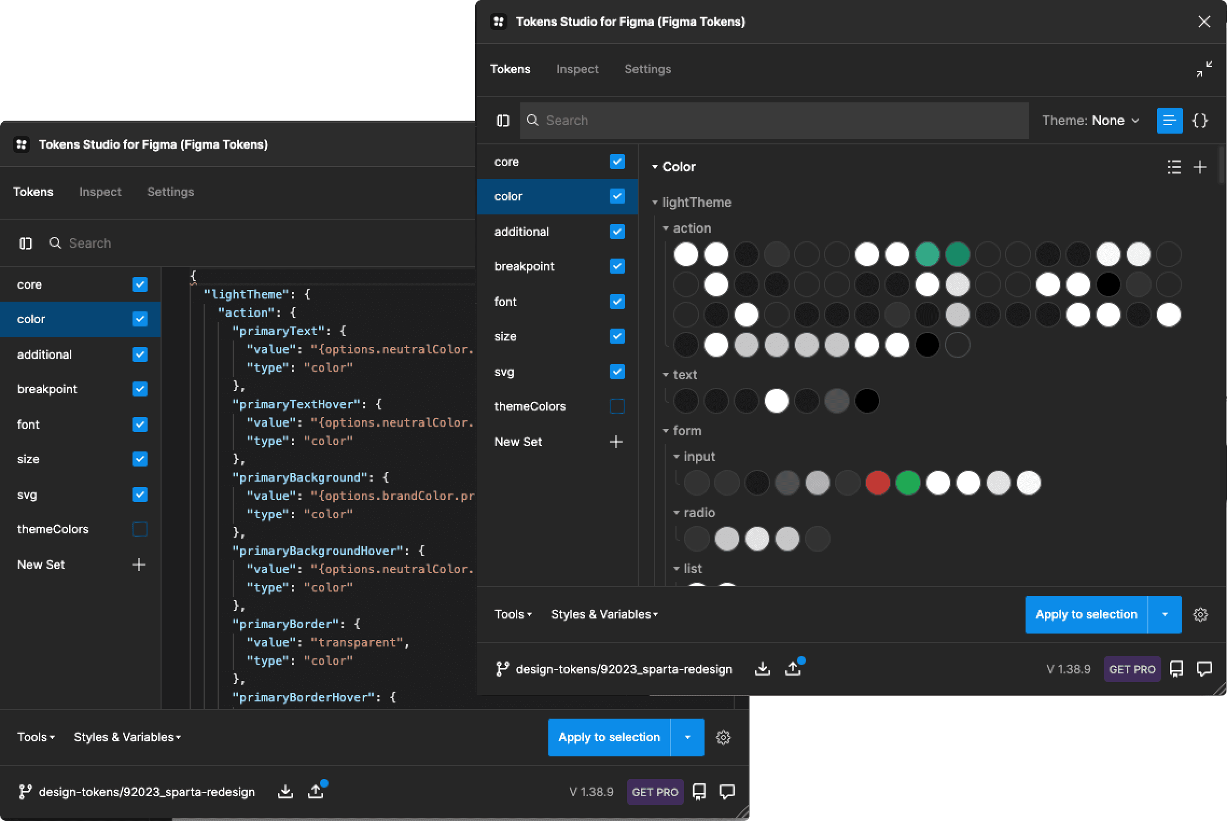This screenshot has width=1227, height=821.
Task: Switch to Settings tab in back window
Action: tap(171, 192)
